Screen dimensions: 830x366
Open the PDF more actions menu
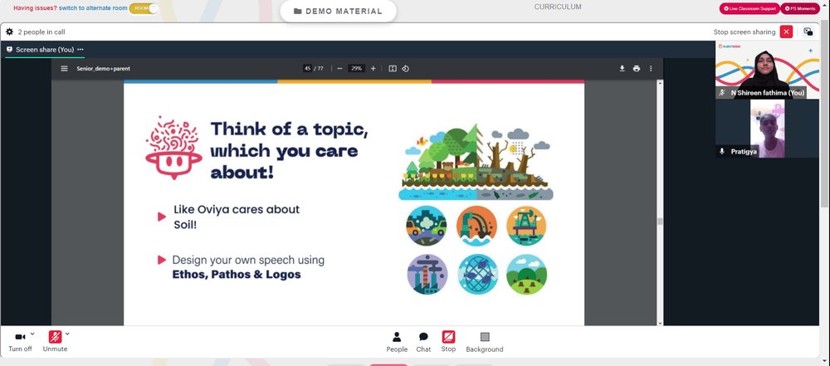[x=651, y=68]
